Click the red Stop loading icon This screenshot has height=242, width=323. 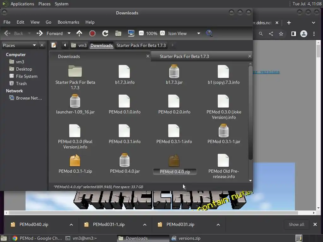(92, 33)
